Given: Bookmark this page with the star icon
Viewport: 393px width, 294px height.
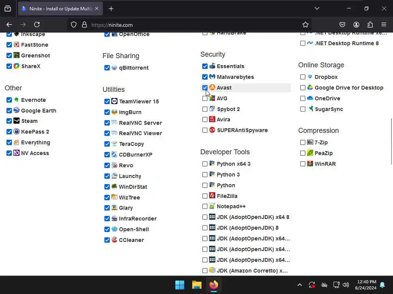Looking at the screenshot, I should click(x=305, y=24).
